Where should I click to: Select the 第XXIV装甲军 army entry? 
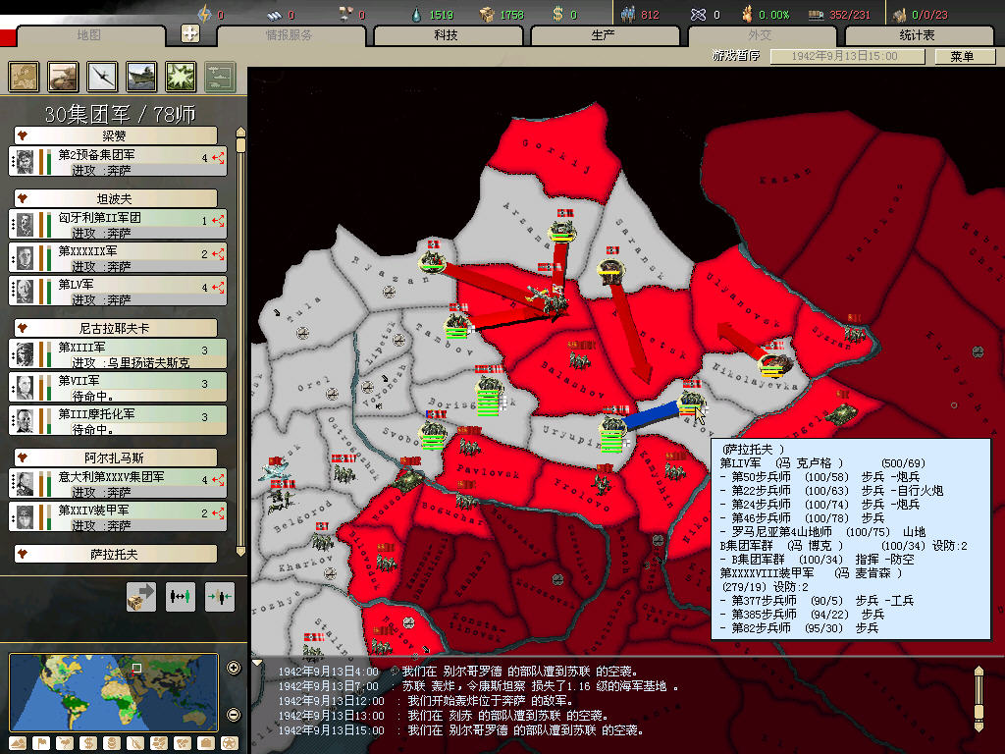(118, 515)
